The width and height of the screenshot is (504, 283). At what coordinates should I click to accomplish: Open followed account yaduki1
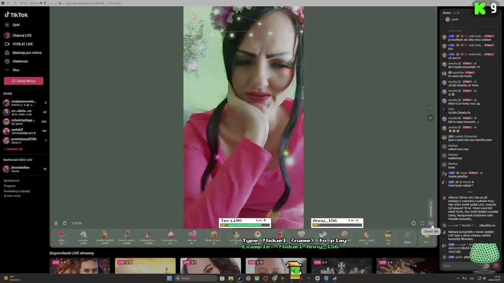click(24, 131)
